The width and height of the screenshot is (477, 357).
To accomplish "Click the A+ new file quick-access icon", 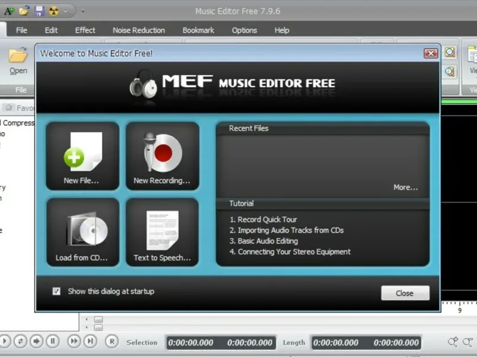I will 9,11.
